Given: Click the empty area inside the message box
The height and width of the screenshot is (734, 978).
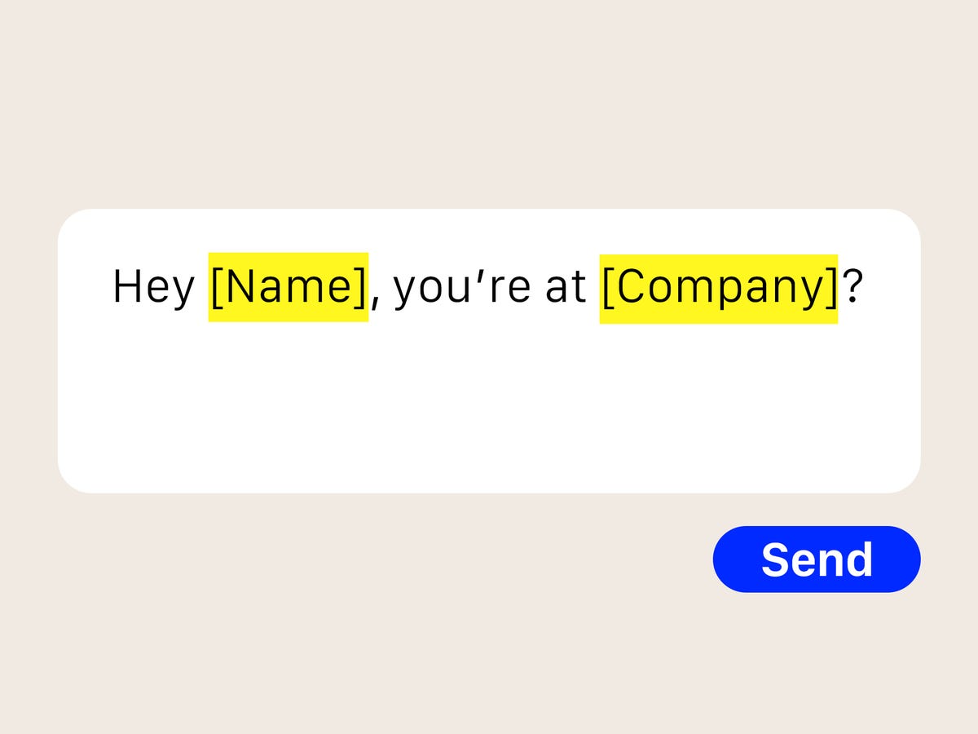Looking at the screenshot, I should (489, 408).
